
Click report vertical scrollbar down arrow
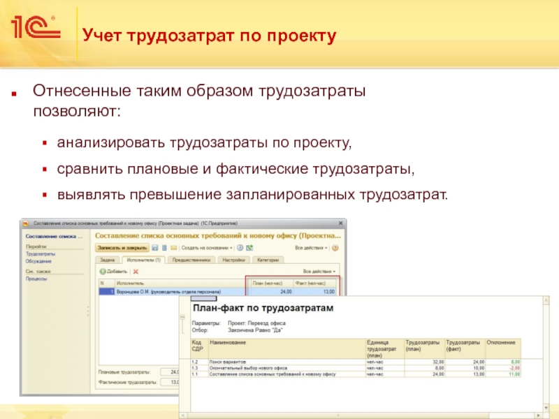[x=546, y=407]
